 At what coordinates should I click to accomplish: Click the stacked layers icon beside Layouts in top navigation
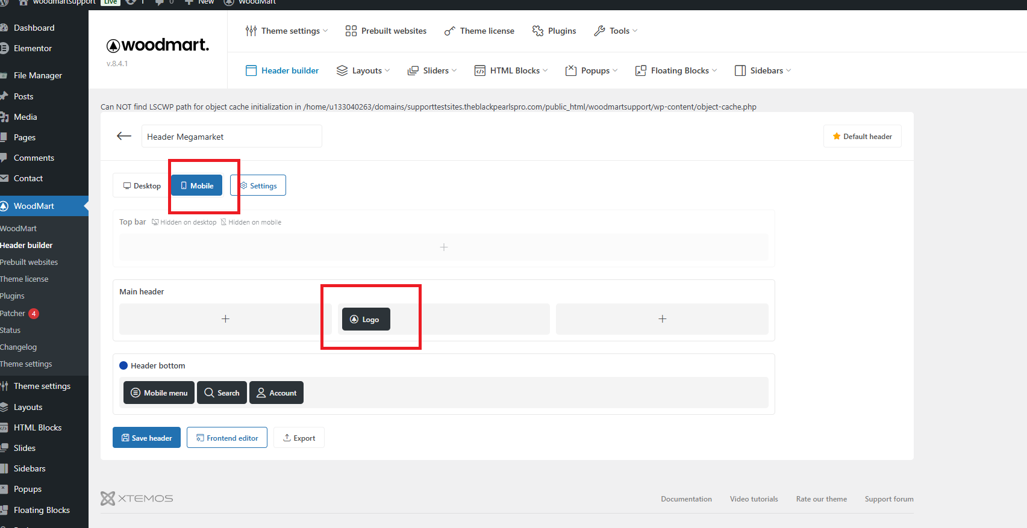[342, 70]
